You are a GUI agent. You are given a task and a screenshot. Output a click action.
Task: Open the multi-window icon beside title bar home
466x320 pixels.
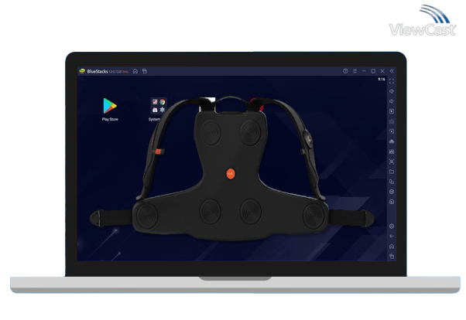point(145,71)
